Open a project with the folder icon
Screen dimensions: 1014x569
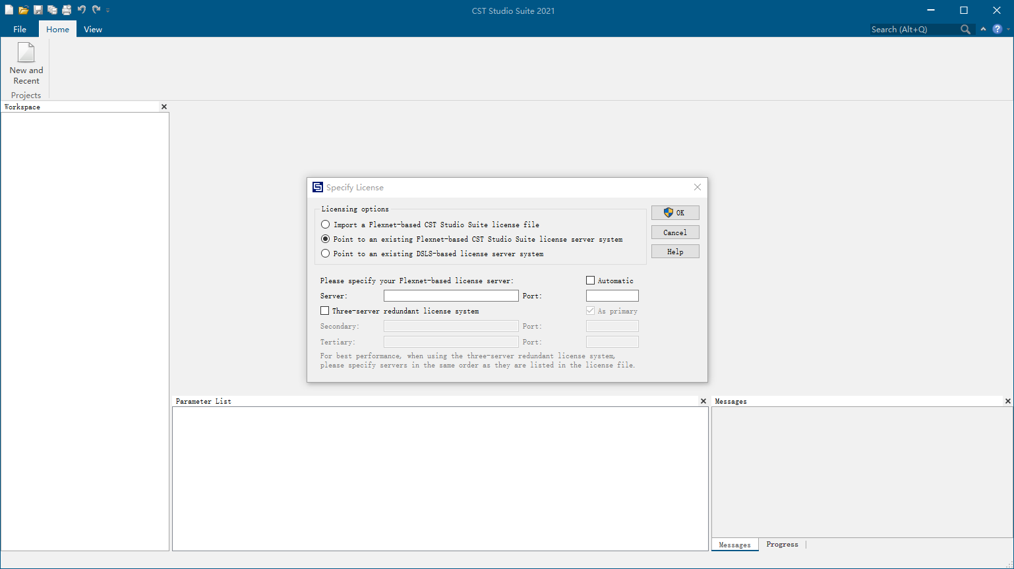tap(24, 10)
